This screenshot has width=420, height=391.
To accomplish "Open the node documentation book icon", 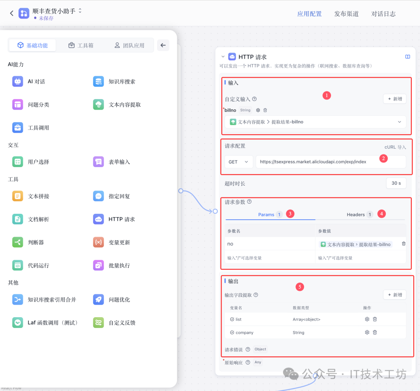I will pyautogui.click(x=408, y=57).
